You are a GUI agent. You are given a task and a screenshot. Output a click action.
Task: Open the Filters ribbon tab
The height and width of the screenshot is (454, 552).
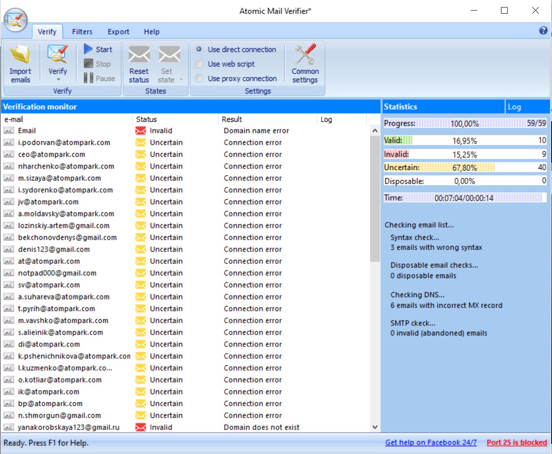[82, 32]
